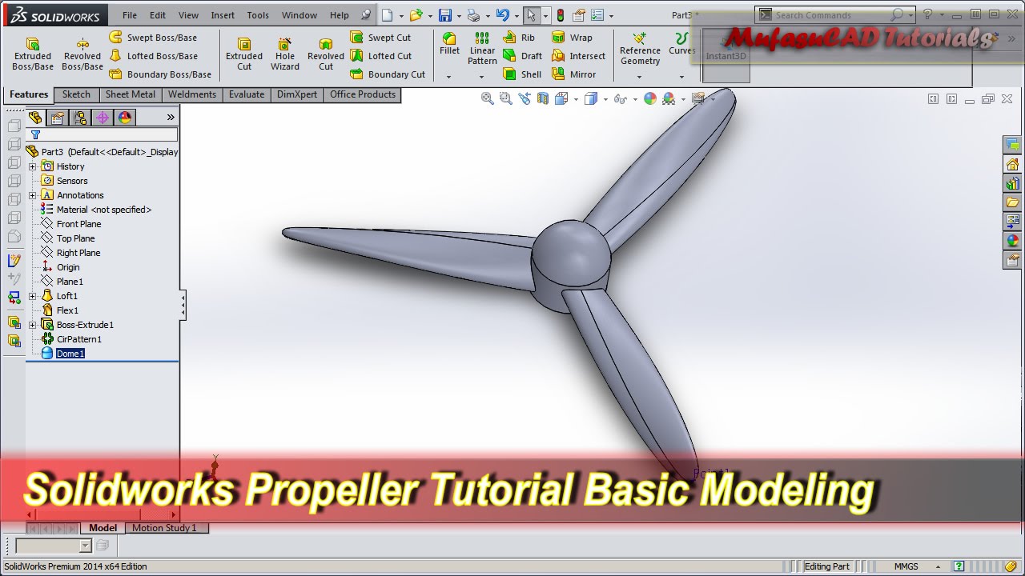Select Flex1 in the feature tree

pos(67,310)
